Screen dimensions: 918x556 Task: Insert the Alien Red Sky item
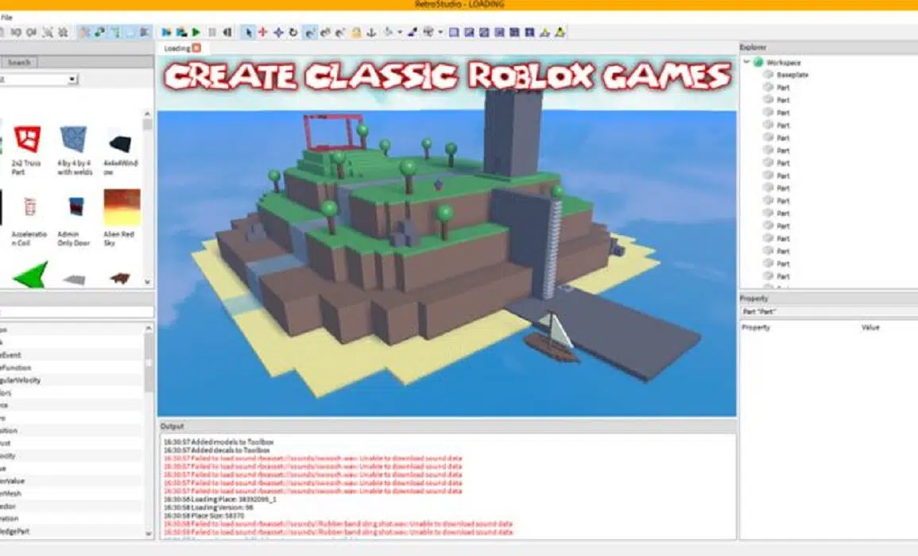click(121, 218)
